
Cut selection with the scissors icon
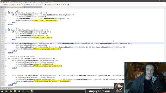[16, 5]
